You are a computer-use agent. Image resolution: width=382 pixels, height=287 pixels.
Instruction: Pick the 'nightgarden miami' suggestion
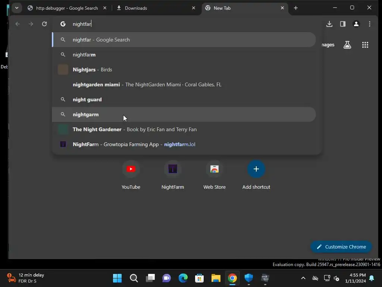pyautogui.click(x=184, y=84)
